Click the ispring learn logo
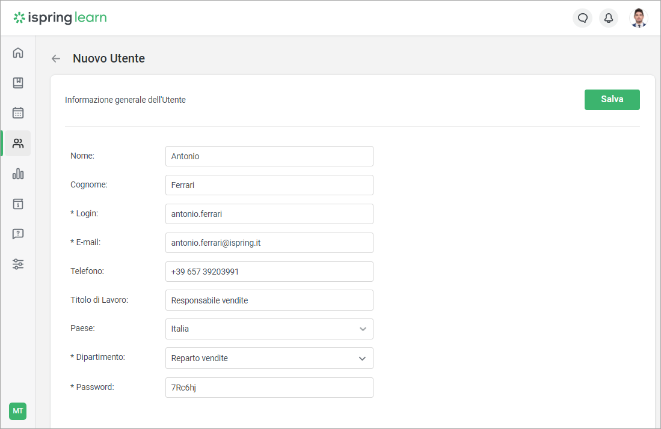The image size is (661, 429). 60,18
